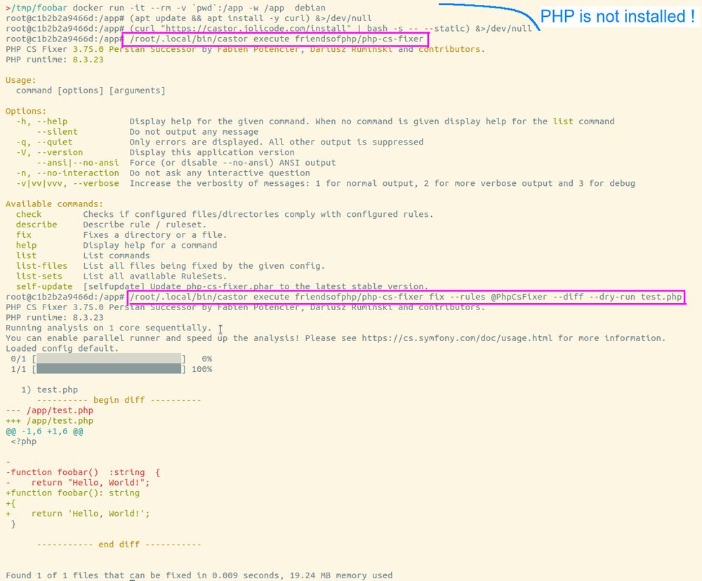
Task: Click the first 'castor execute friendsofphp/php-cs-fixer' command
Action: coord(276,39)
